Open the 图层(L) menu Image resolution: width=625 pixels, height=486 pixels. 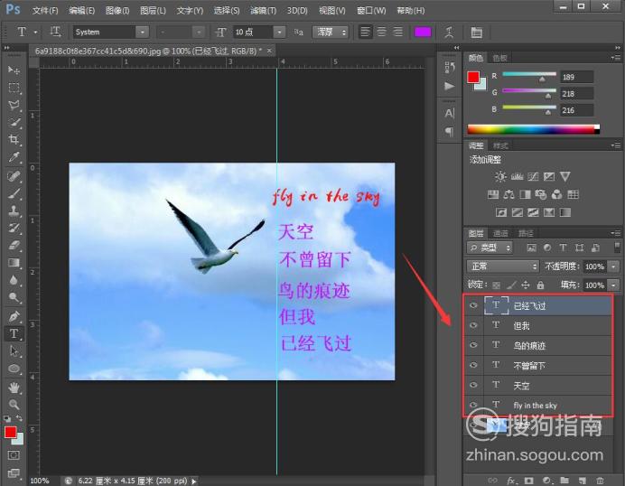pos(153,10)
